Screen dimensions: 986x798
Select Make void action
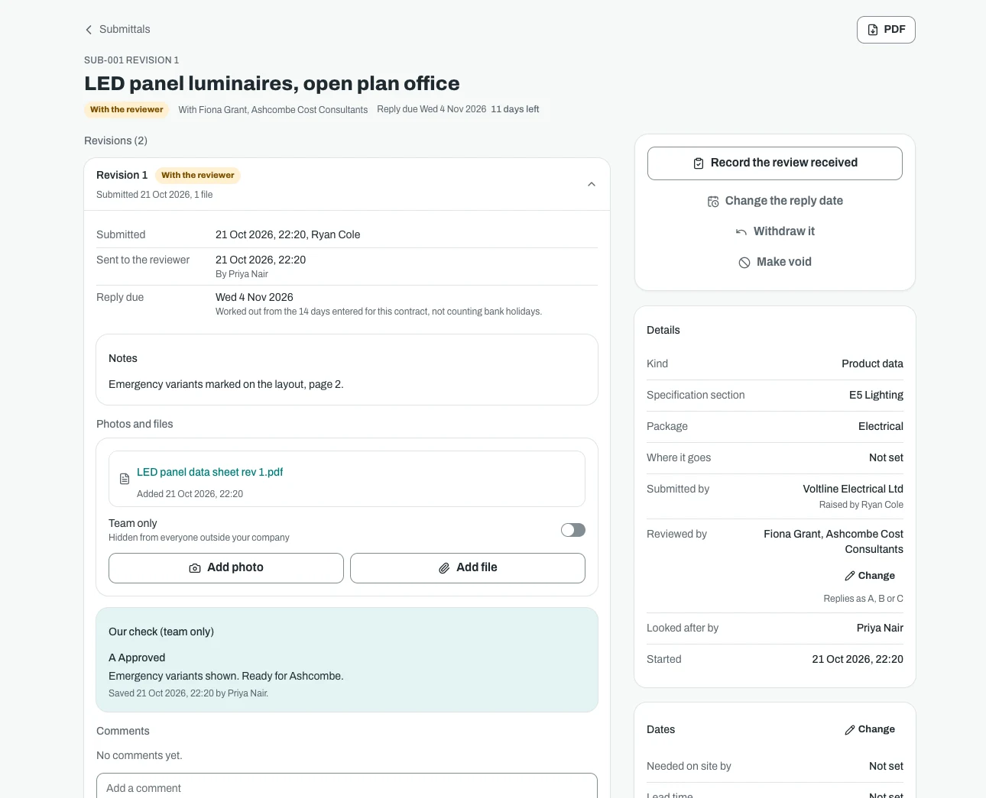775,262
